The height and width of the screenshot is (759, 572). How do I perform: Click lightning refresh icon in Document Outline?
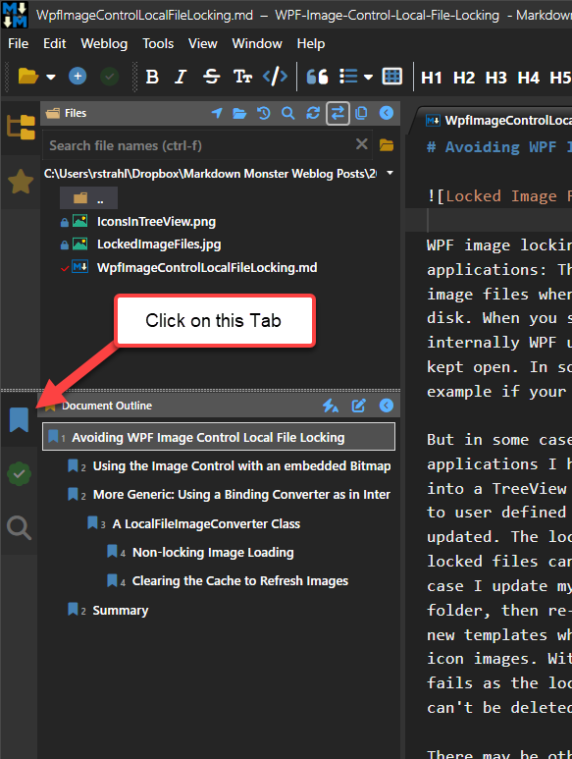coord(331,406)
